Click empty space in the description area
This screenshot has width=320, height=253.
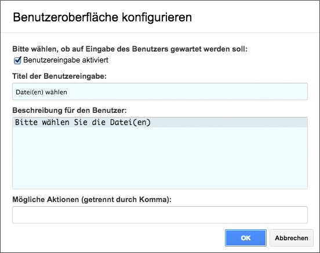coord(160,158)
